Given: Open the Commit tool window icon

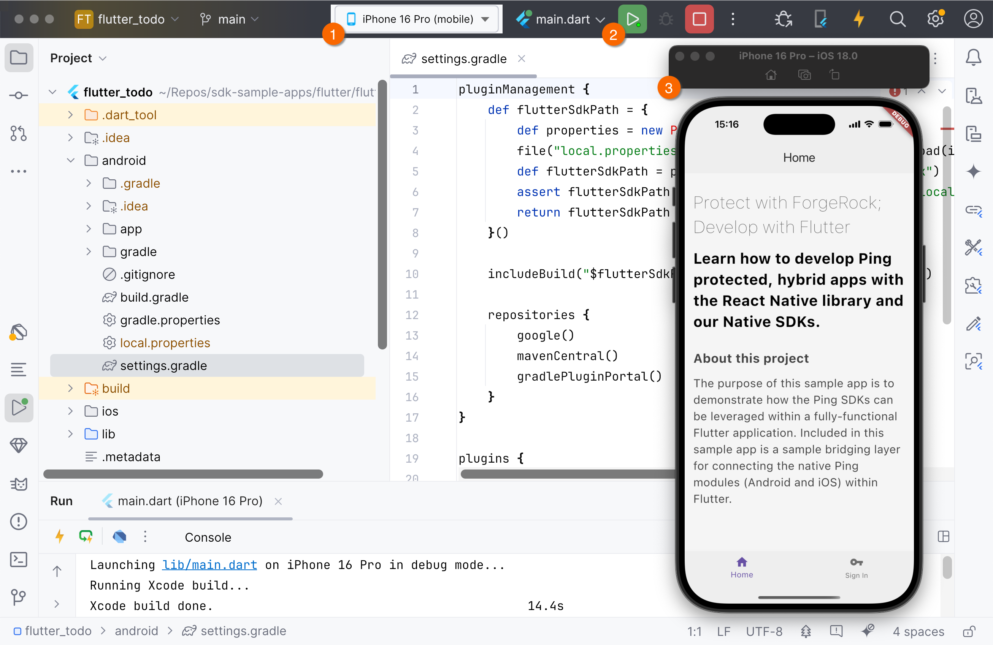Looking at the screenshot, I should click(18, 95).
